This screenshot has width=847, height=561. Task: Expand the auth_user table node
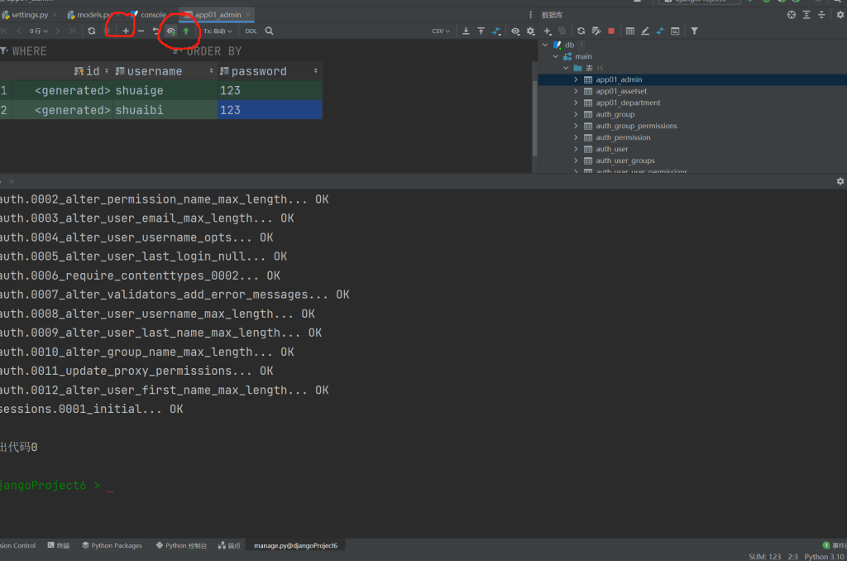tap(576, 149)
